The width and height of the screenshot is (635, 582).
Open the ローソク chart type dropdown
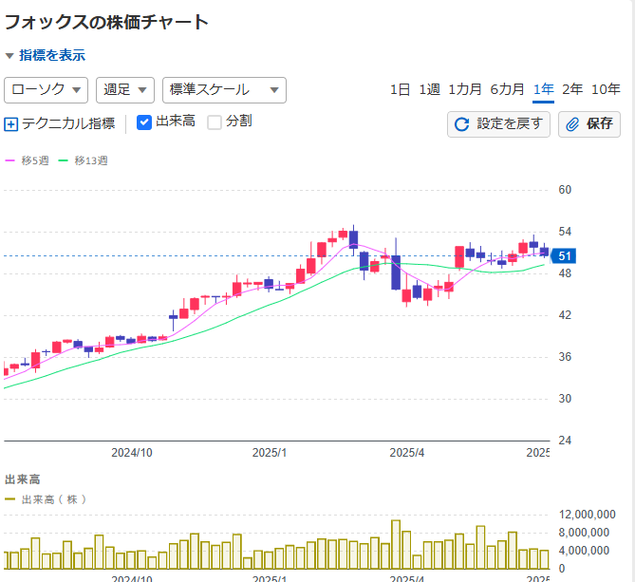tap(47, 90)
